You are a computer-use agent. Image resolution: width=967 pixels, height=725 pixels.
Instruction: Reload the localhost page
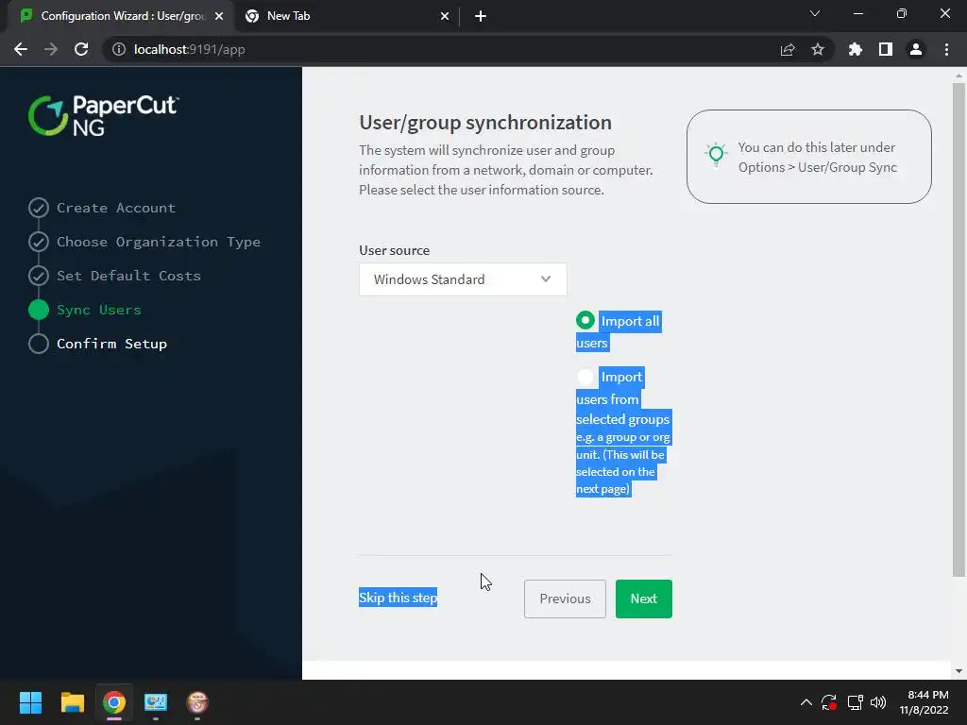click(81, 49)
